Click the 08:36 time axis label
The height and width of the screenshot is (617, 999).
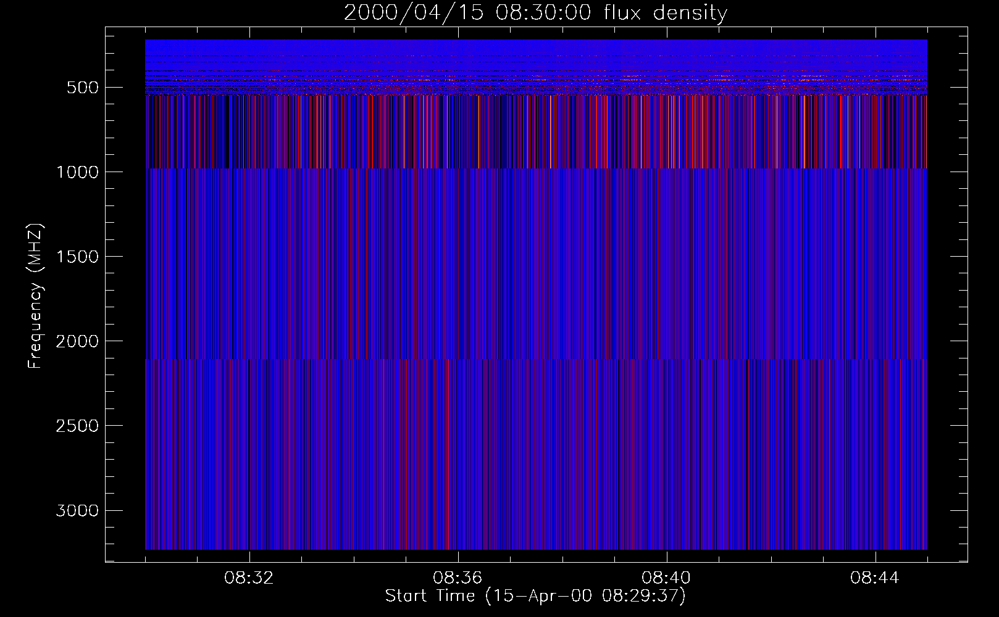[x=458, y=578]
